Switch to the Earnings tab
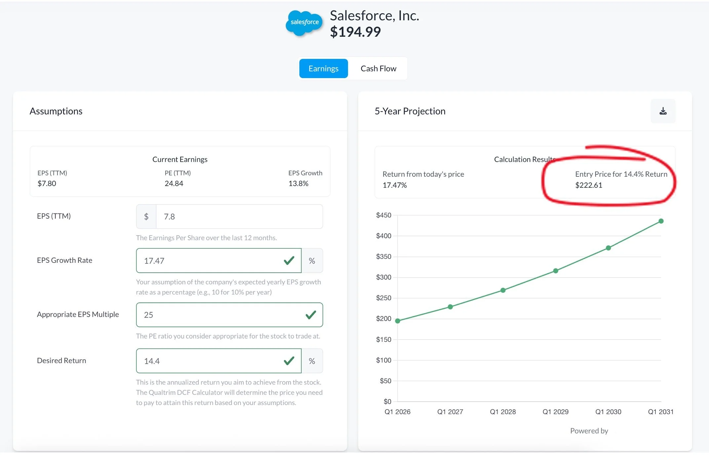 pos(323,68)
